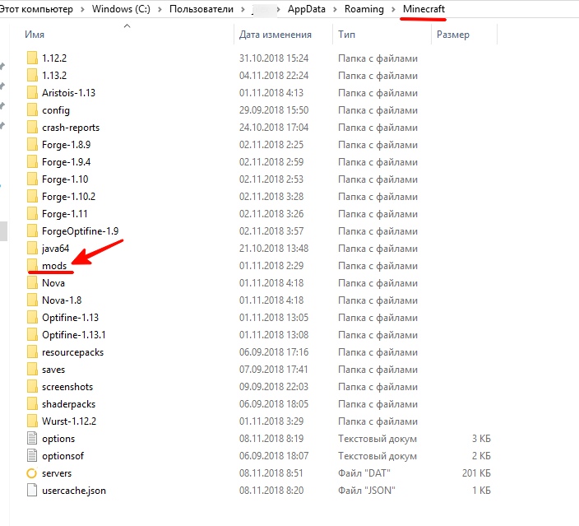Click the date 01.11.2018 2:29
This screenshot has width=579, height=526.
[x=271, y=265]
